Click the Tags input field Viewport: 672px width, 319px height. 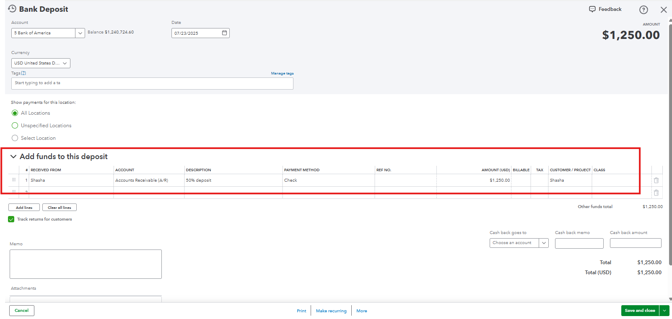[152, 83]
